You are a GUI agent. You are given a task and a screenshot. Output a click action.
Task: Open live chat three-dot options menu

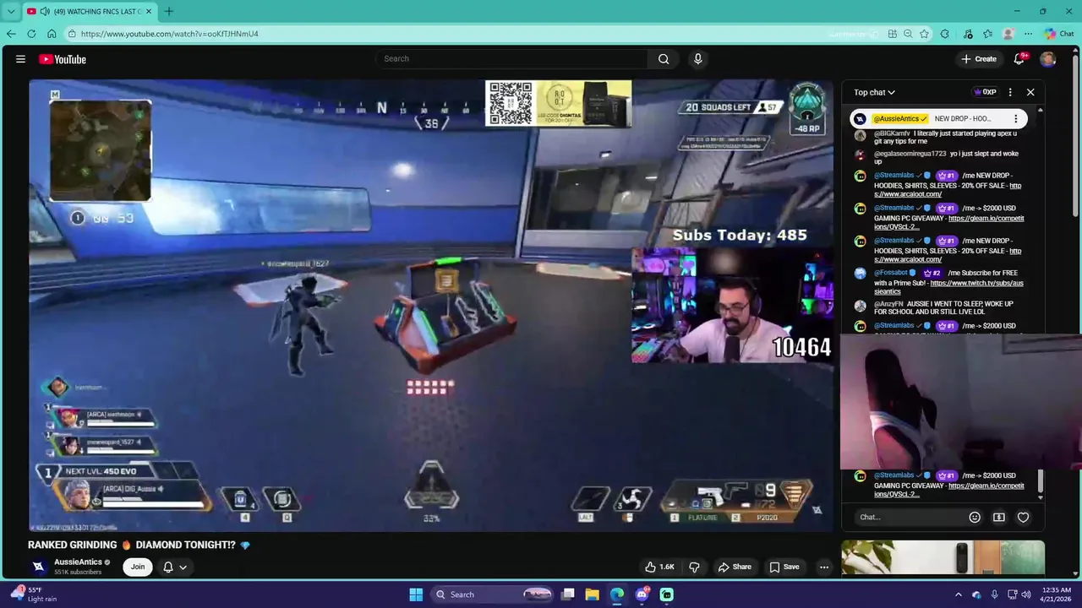[x=1010, y=92]
